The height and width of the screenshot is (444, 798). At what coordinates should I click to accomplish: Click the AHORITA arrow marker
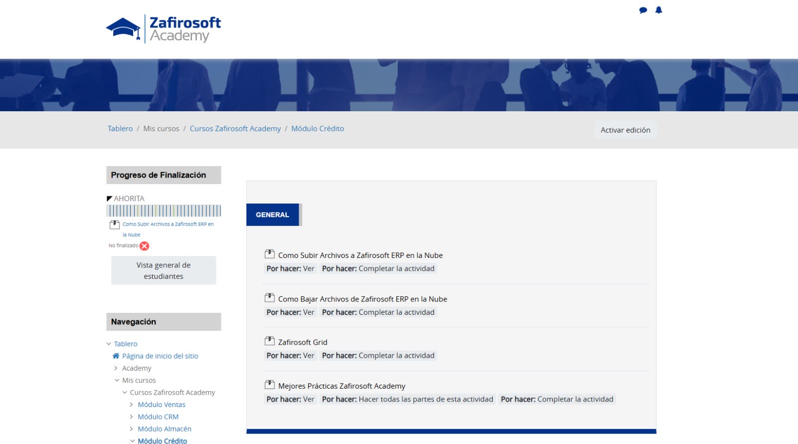(110, 199)
